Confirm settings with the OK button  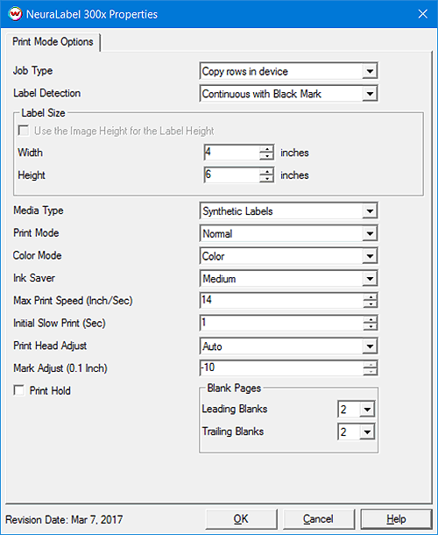(241, 519)
